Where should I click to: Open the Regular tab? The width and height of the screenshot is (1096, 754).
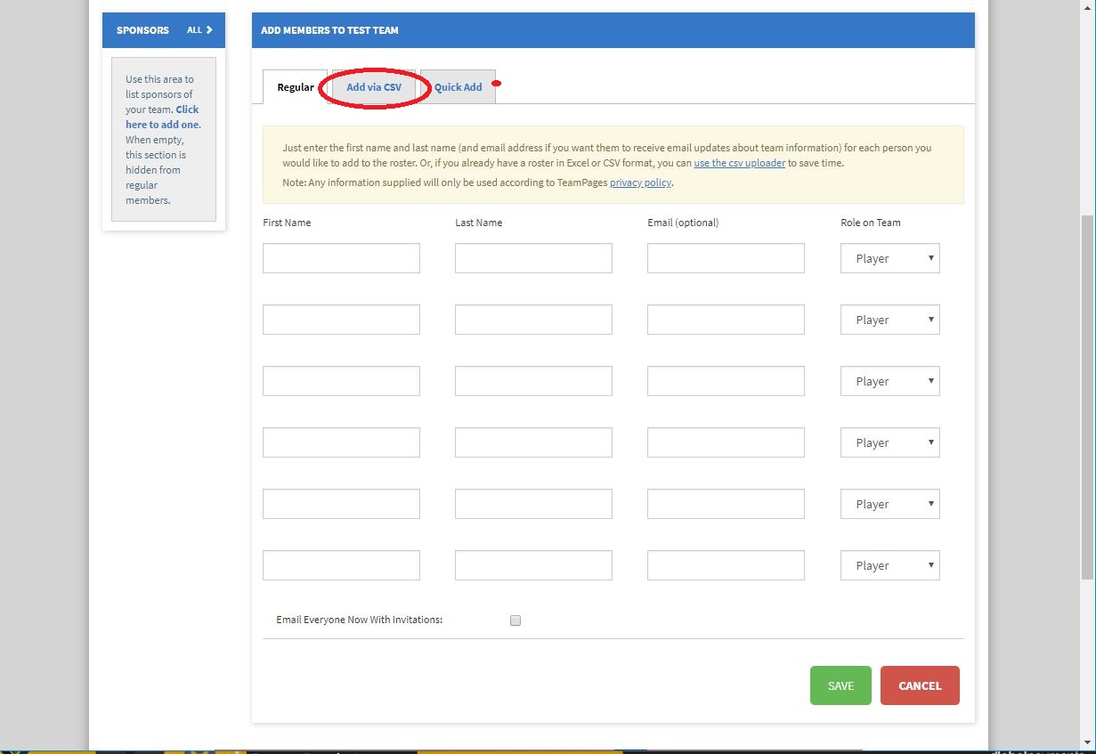pos(296,87)
